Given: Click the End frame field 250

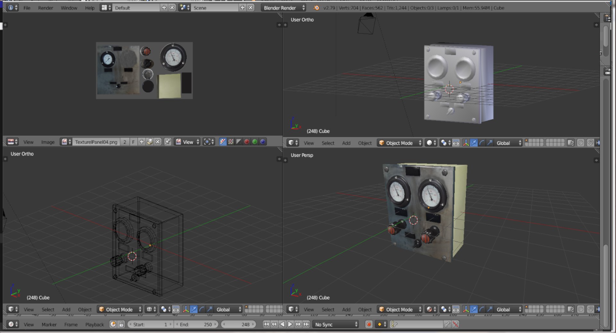Looking at the screenshot, I should (196, 324).
